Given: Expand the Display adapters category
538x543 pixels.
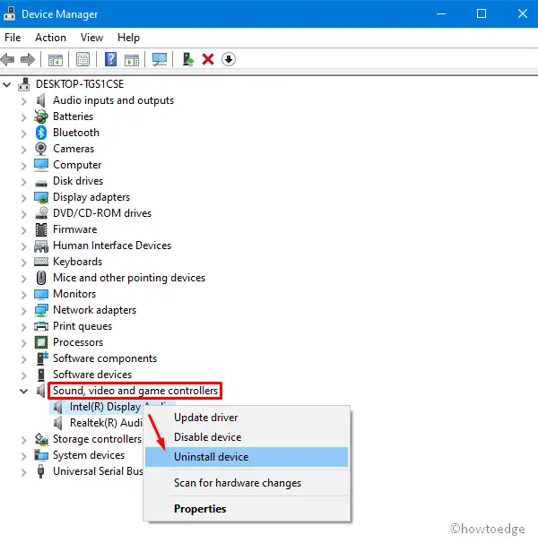Looking at the screenshot, I should point(24,197).
